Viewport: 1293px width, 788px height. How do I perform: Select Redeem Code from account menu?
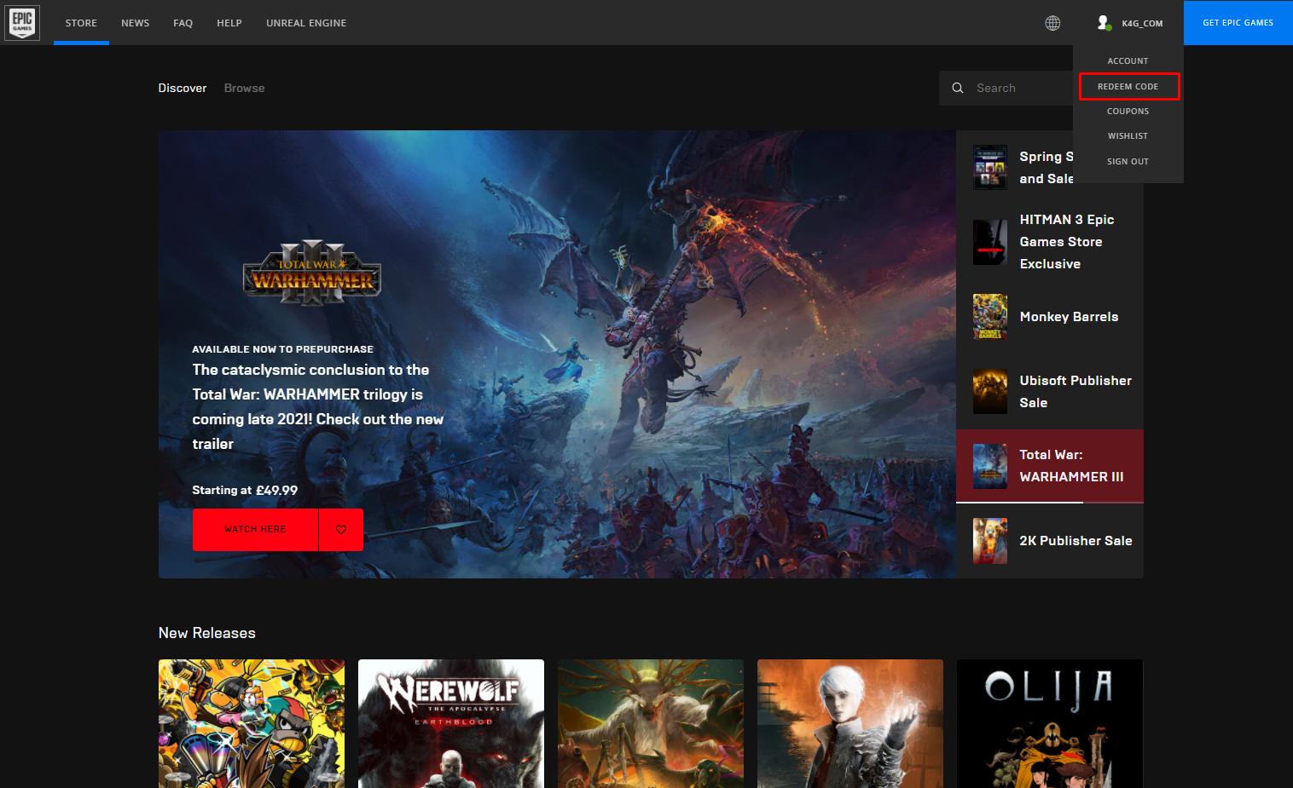[1128, 87]
